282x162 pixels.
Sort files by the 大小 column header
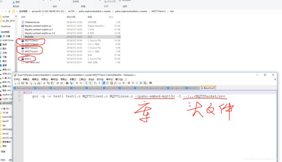(x=111, y=17)
